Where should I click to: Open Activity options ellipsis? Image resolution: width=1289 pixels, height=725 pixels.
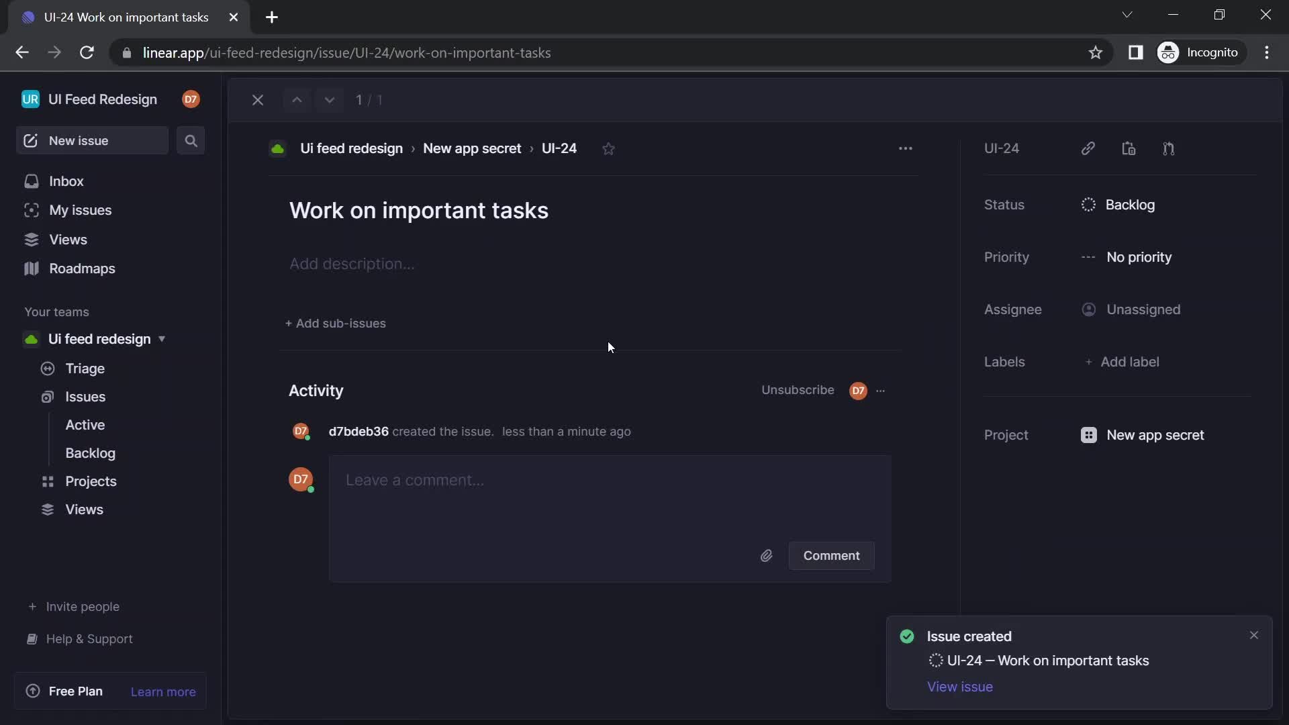[881, 391]
